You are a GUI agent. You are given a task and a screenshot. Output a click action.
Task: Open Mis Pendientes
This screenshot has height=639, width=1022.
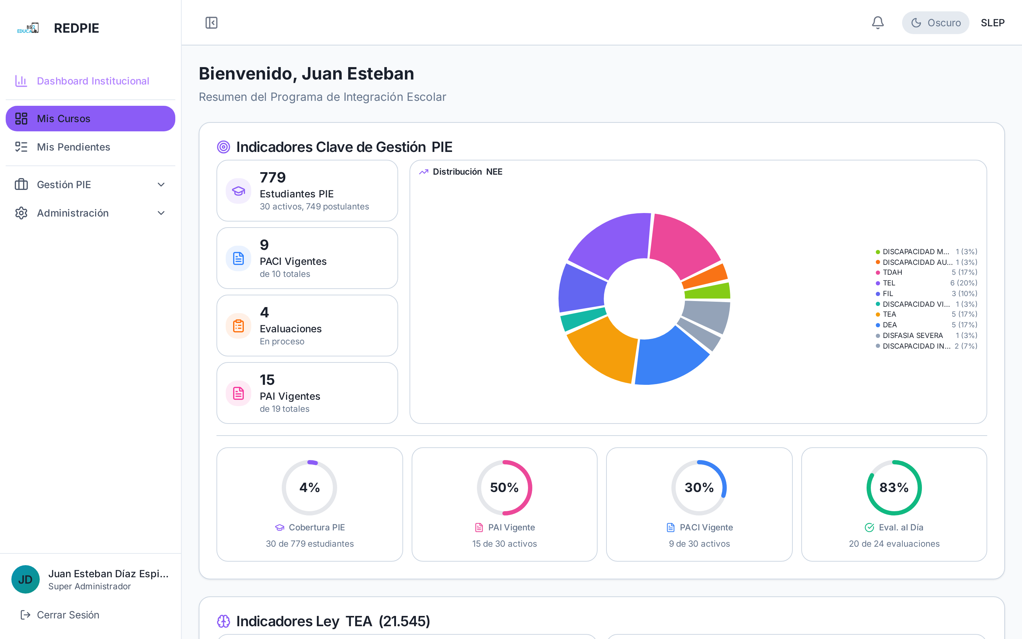click(90, 147)
